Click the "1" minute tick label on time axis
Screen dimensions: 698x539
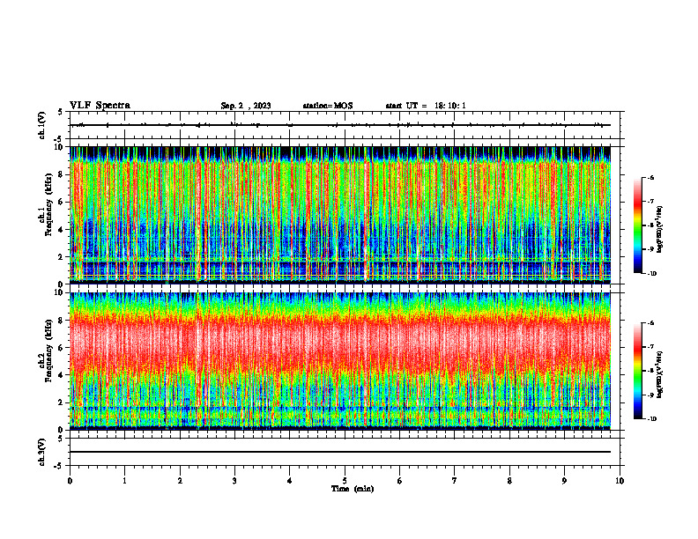[124, 481]
